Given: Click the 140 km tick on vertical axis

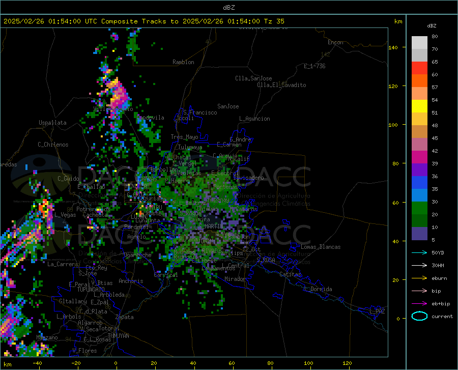Looking at the screenshot, I should (393, 47).
